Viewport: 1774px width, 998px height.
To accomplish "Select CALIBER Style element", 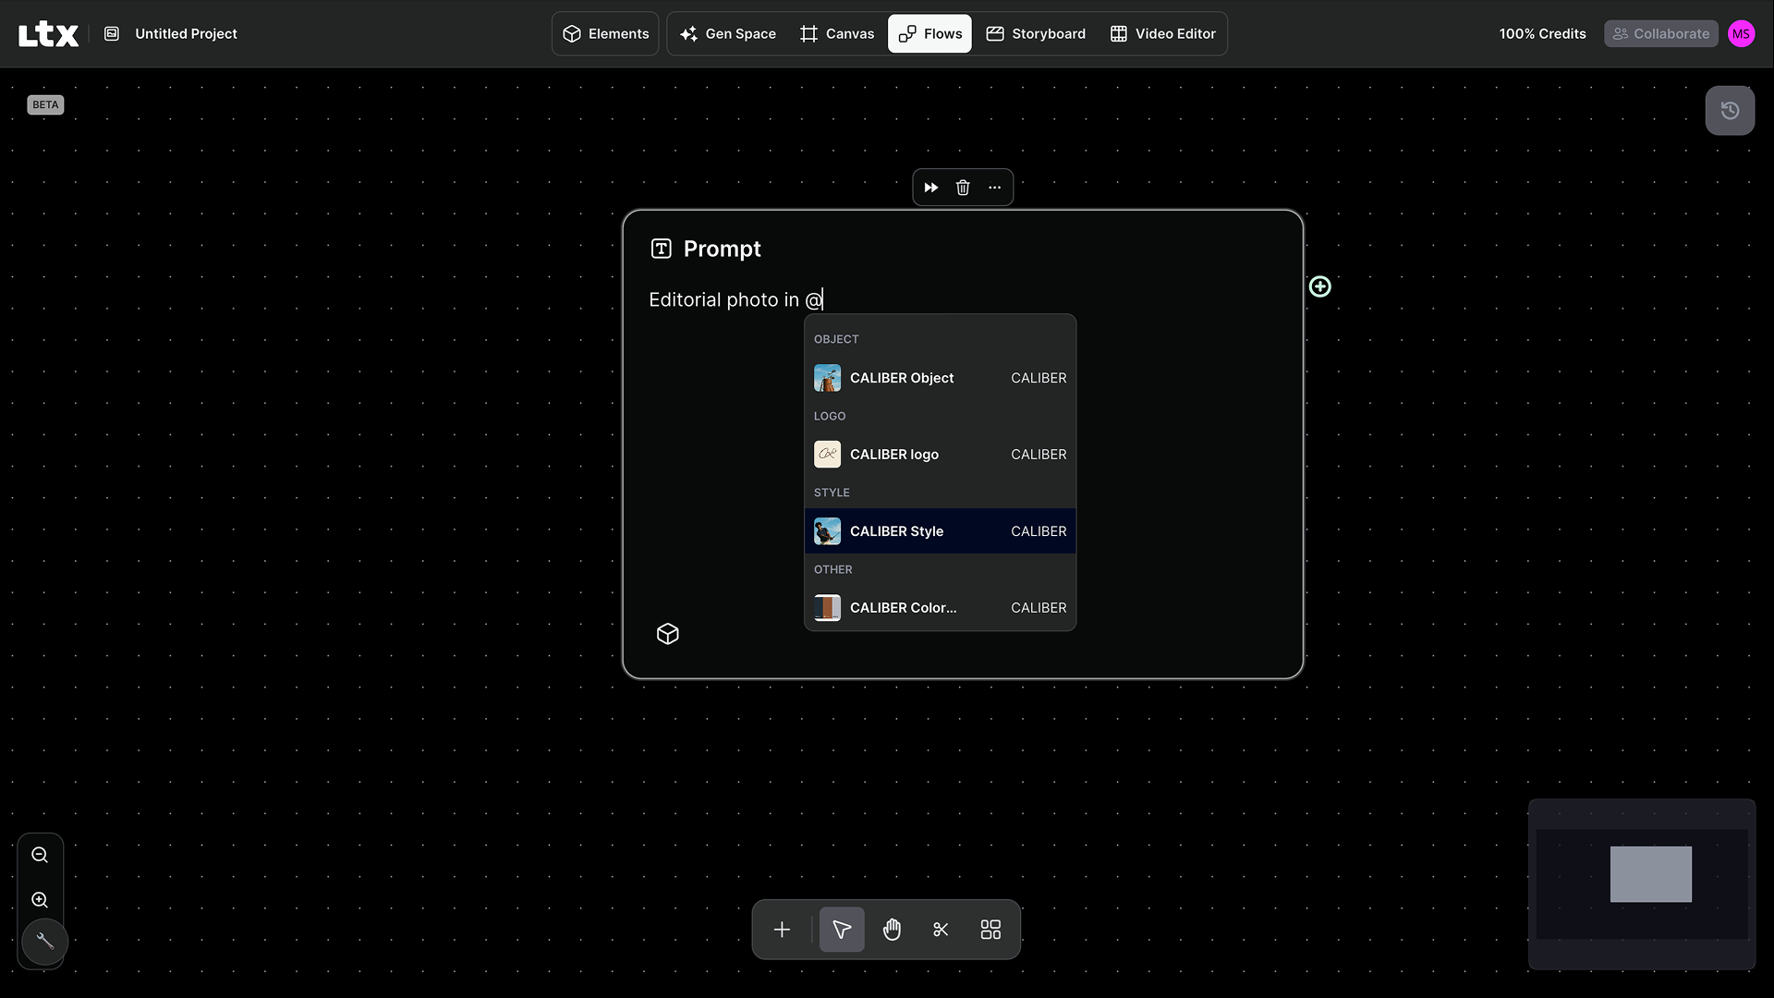I will point(940,531).
